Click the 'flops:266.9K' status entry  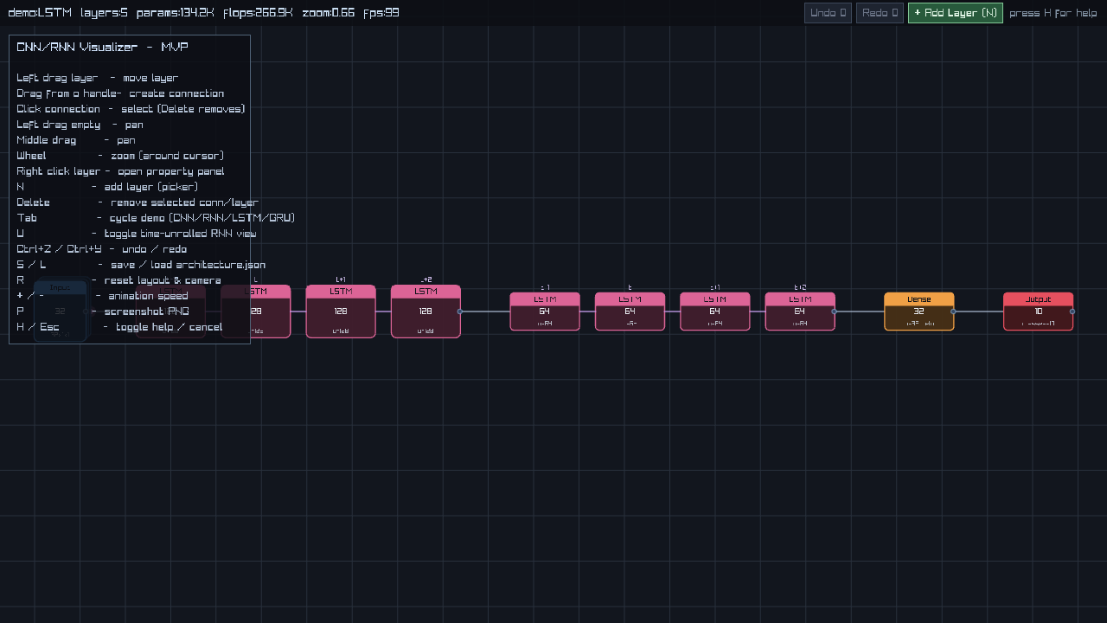click(x=258, y=13)
